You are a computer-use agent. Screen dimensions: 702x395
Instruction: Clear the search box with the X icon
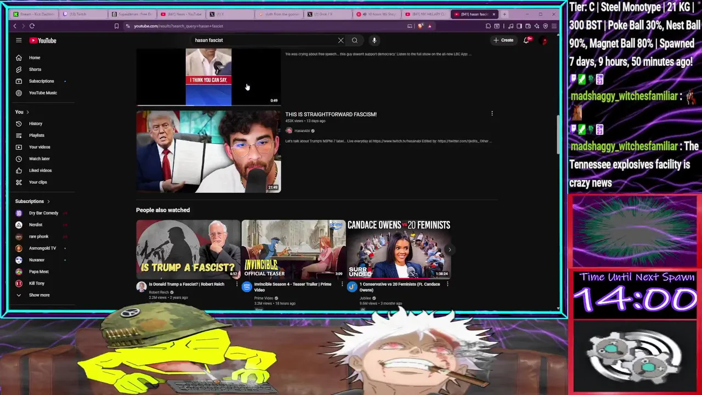point(341,40)
